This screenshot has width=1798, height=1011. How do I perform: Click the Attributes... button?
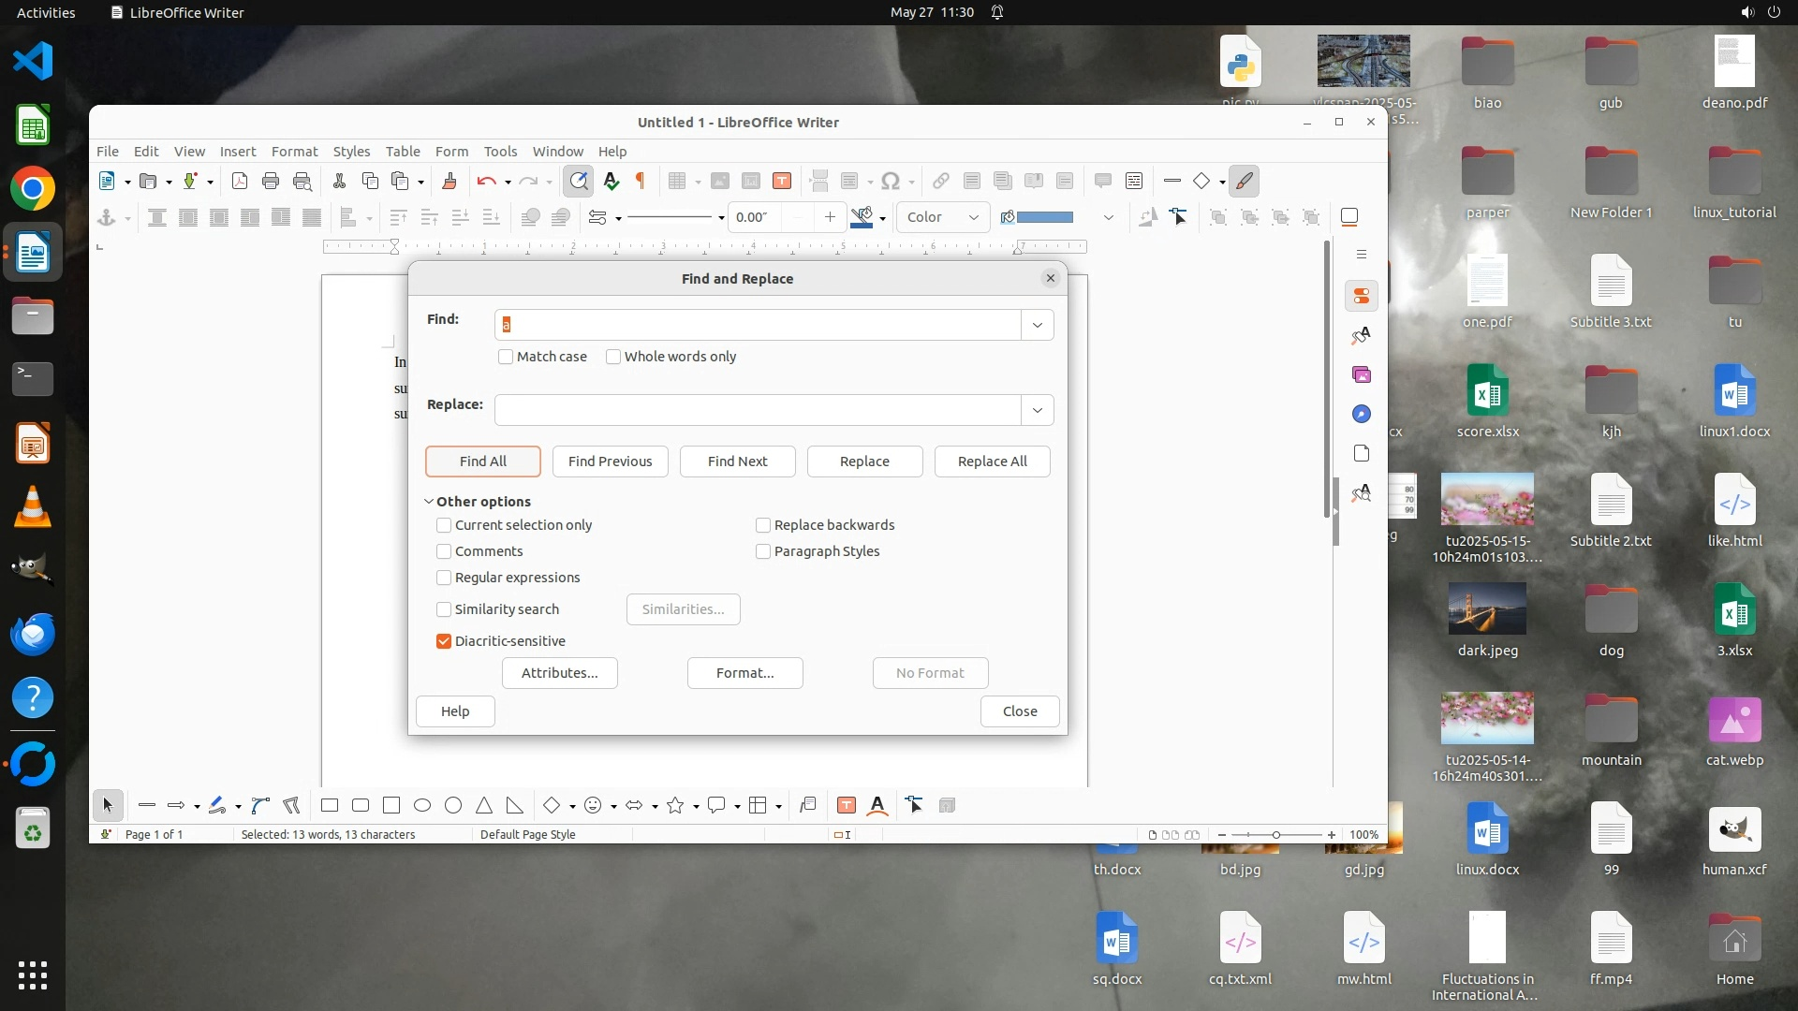559,673
